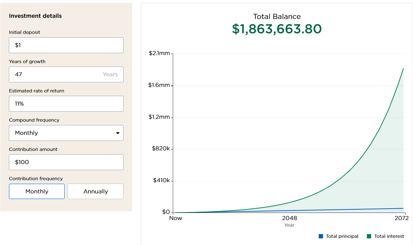This screenshot has width=413, height=245.
Task: Click the Contribution amount input field
Action: pos(66,162)
